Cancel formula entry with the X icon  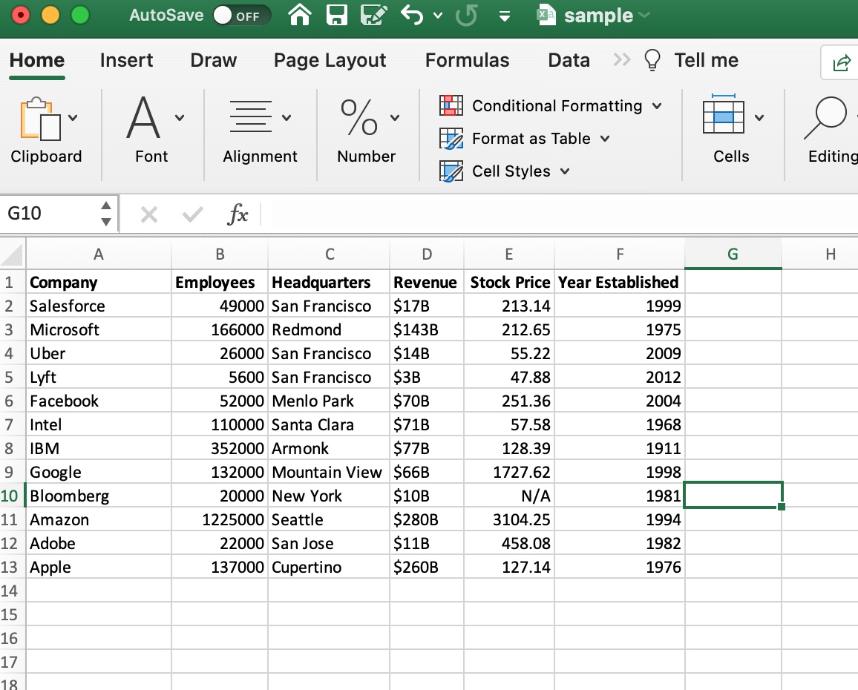pyautogui.click(x=149, y=214)
